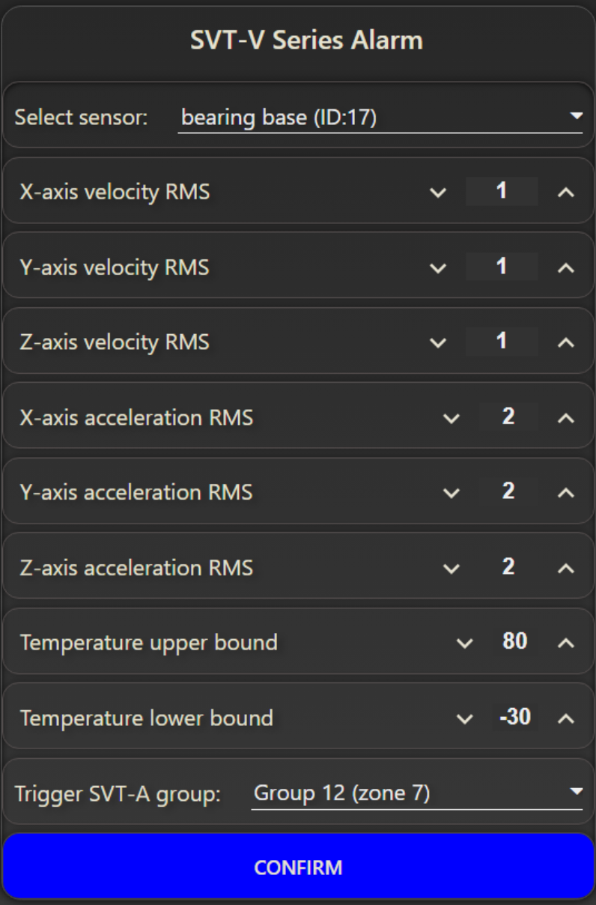Decrease Z-axis acceleration RMS value
The image size is (596, 905).
coord(451,569)
